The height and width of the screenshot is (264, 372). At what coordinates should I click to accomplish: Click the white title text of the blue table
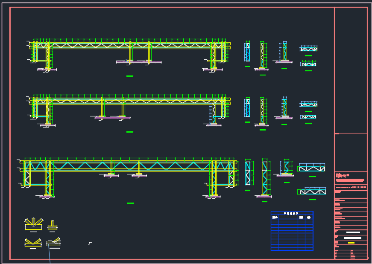(291, 213)
